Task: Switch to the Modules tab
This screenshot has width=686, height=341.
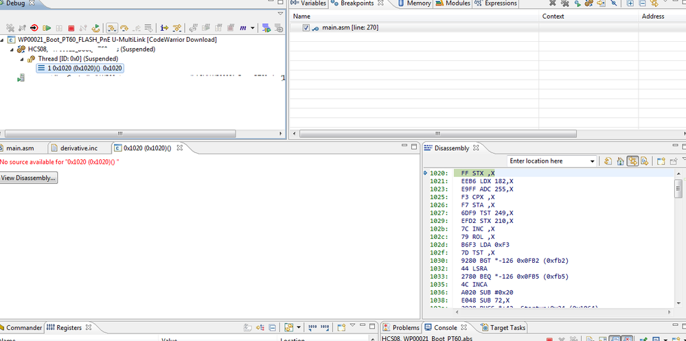Action: 453,3
